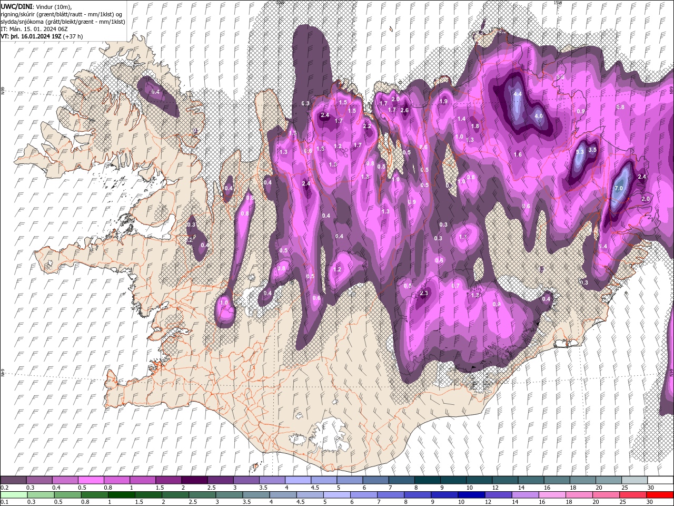Click the 3.5 precipitation value on map
674x506 pixels.
coord(592,150)
